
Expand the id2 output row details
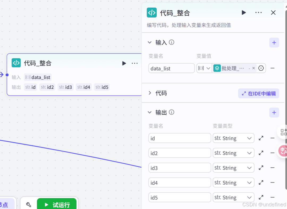261,153
